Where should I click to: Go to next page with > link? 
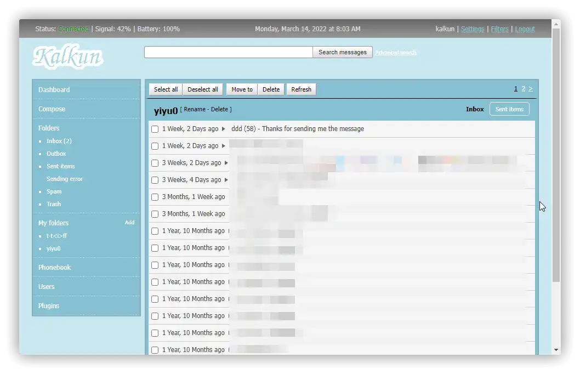pyautogui.click(x=531, y=89)
